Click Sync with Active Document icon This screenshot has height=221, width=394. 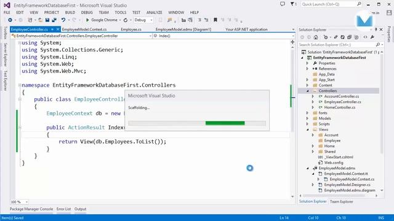[336, 37]
